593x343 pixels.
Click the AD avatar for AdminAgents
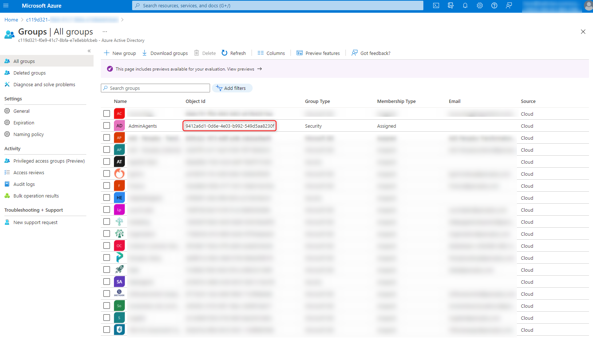pos(119,125)
